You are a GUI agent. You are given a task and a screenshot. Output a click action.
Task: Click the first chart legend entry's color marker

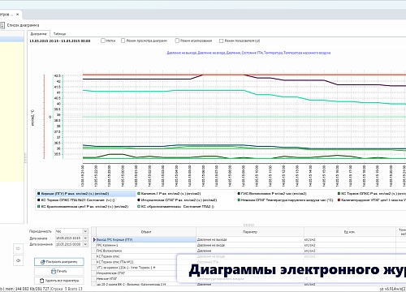39,194
